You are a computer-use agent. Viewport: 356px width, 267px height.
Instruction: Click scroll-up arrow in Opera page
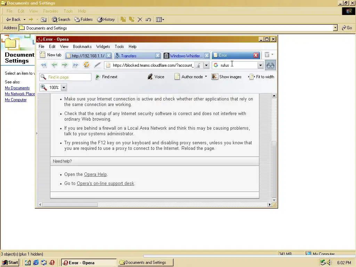pyautogui.click(x=274, y=96)
